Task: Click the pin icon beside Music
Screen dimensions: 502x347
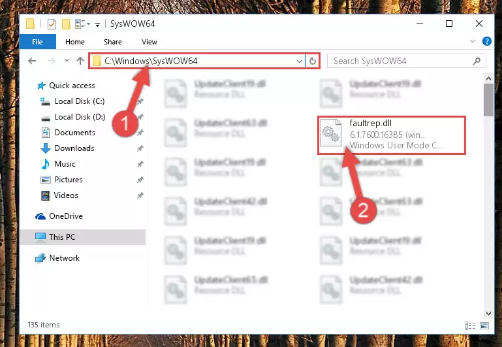Action: click(140, 164)
